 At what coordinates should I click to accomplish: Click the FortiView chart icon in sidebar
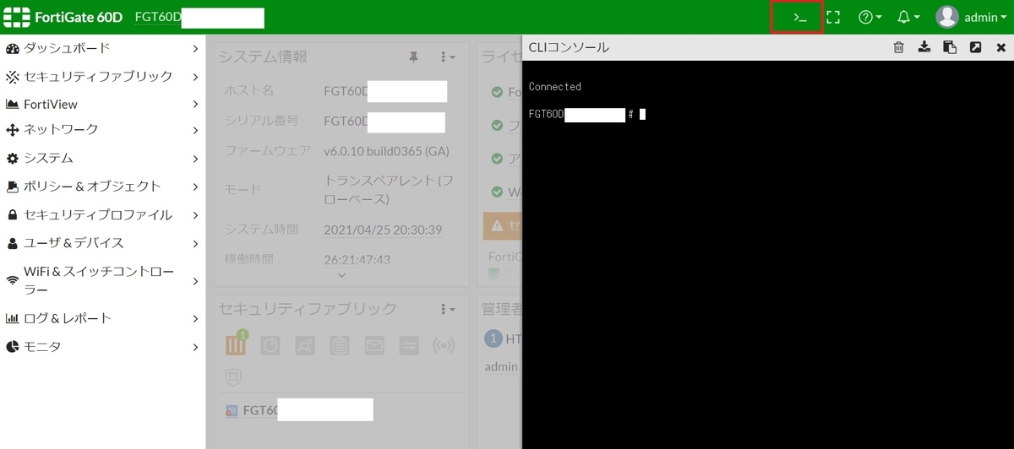click(12, 104)
